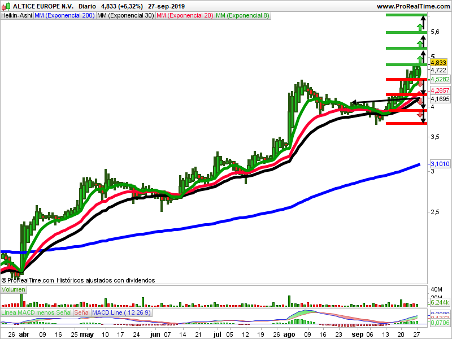Click the © ProRealTime.com copyright text
This screenshot has height=339, width=452.
point(28,280)
